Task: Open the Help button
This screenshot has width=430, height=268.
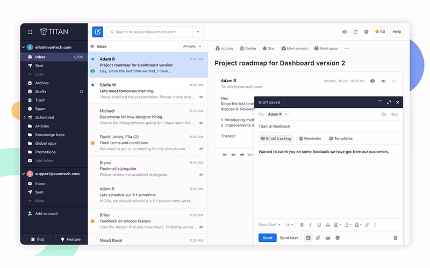Action: 397,32
